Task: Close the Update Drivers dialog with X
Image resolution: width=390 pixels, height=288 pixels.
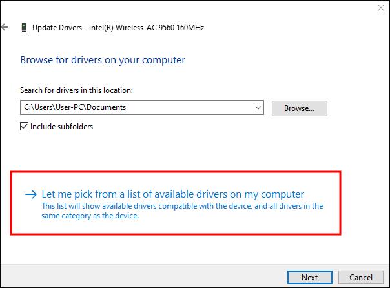Action: click(381, 8)
